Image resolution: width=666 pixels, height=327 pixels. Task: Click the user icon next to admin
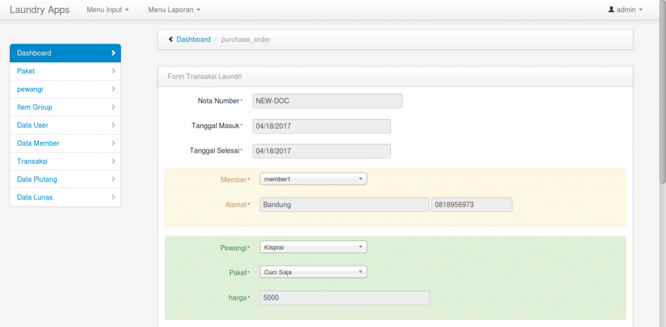[x=611, y=9]
